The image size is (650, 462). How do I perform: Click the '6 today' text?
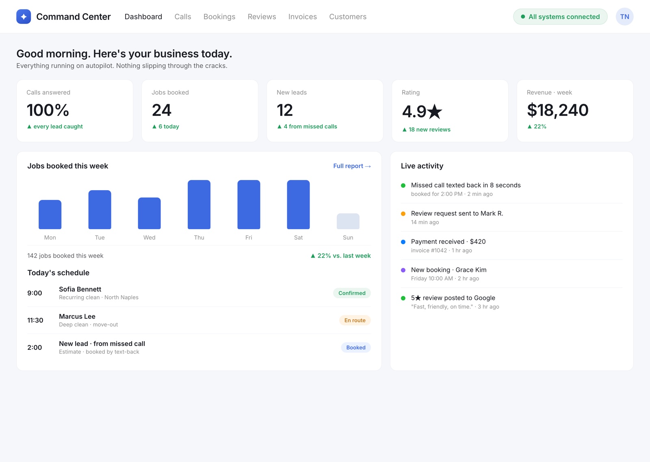(x=169, y=126)
